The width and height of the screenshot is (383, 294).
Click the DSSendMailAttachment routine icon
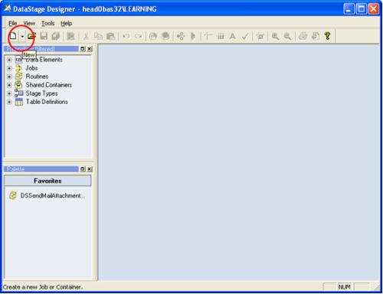pos(13,196)
